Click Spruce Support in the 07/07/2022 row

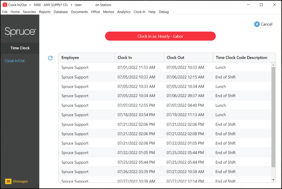pos(75,106)
